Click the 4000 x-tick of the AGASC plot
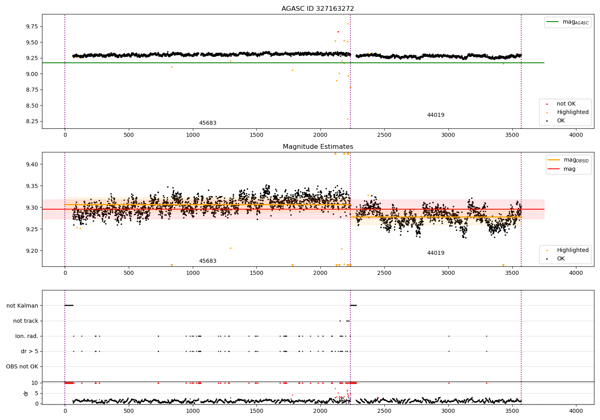Image resolution: width=600 pixels, height=420 pixels. pyautogui.click(x=576, y=135)
